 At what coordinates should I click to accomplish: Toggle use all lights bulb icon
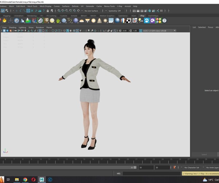click(x=81, y=31)
